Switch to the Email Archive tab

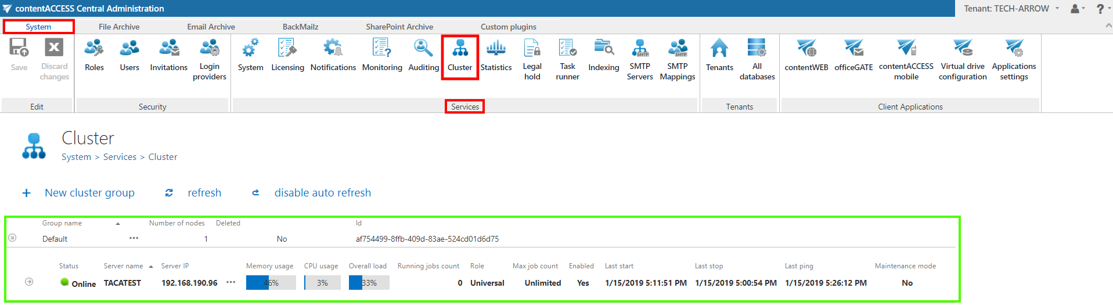coord(211,27)
